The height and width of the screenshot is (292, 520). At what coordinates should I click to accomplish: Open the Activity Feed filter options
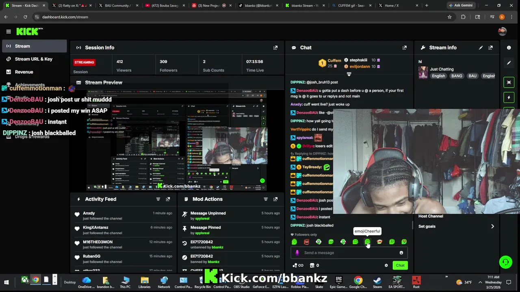click(158, 199)
